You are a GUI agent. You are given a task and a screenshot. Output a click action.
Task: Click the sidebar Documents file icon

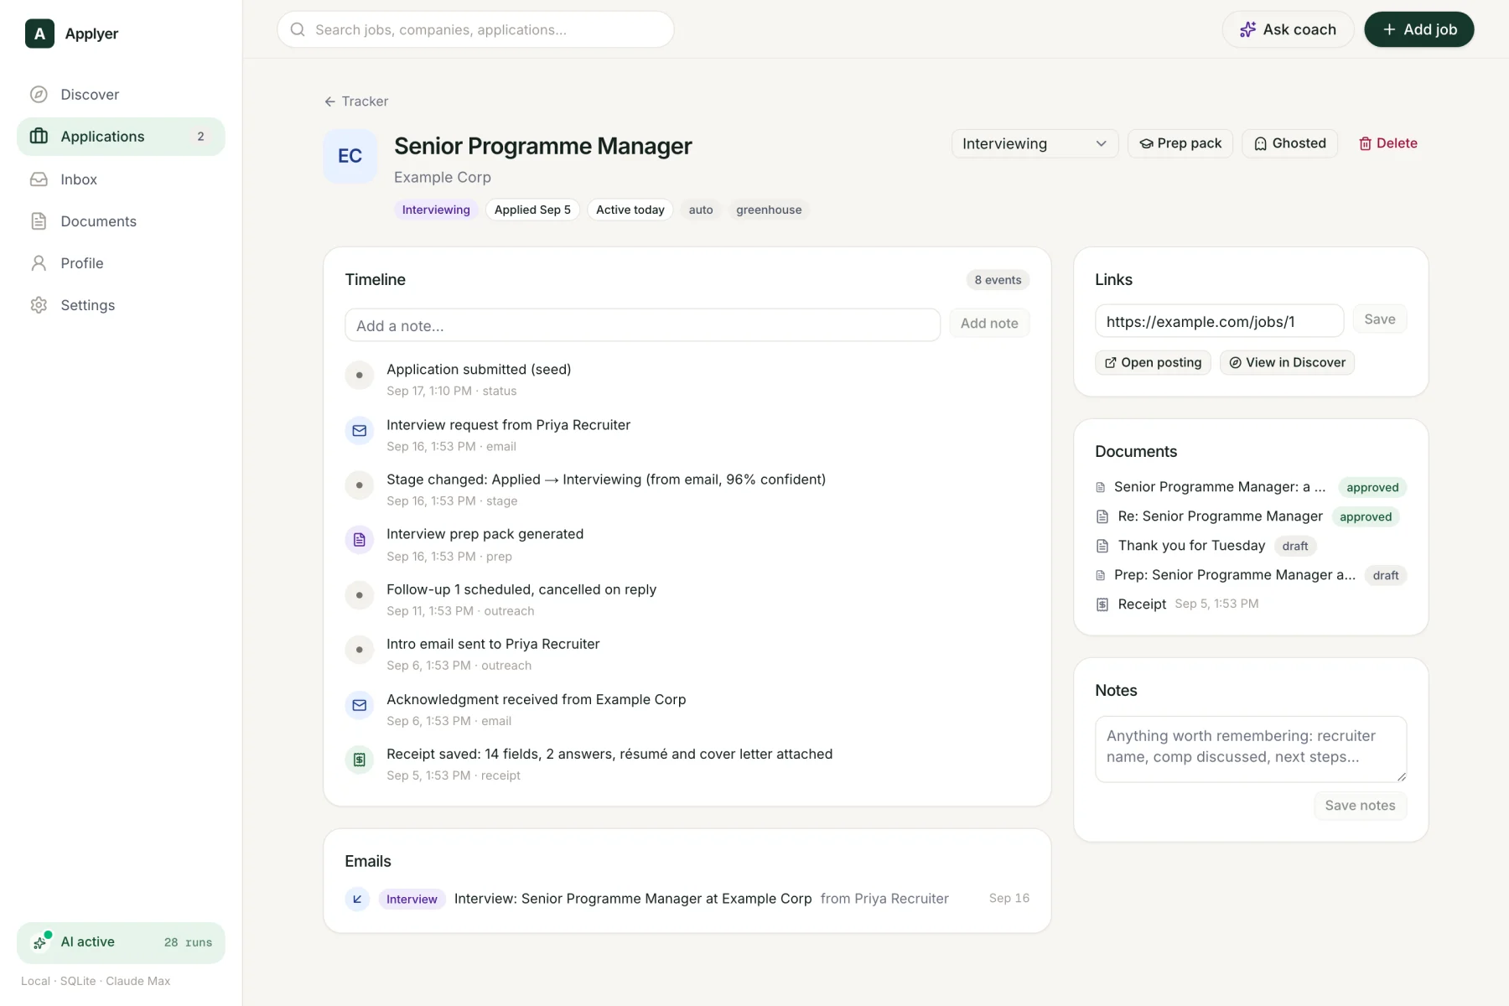[x=39, y=221]
